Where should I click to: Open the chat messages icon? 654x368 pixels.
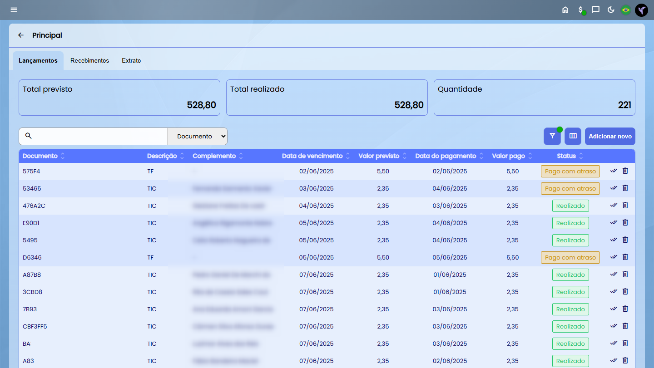pyautogui.click(x=596, y=10)
